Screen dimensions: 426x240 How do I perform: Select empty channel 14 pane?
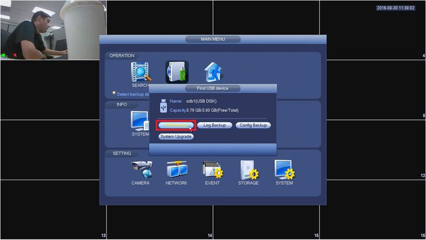pyautogui.click(x=160, y=222)
